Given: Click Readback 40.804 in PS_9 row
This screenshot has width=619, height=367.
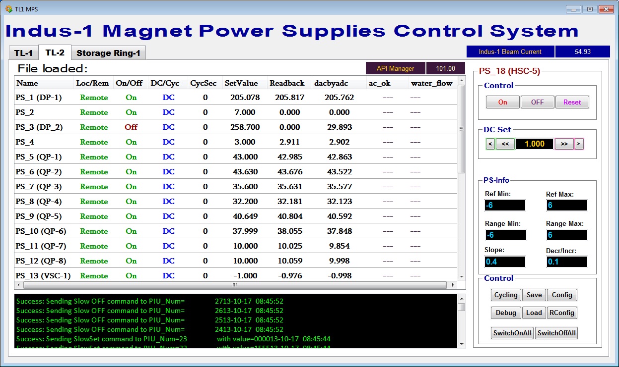Looking at the screenshot, I should (291, 216).
